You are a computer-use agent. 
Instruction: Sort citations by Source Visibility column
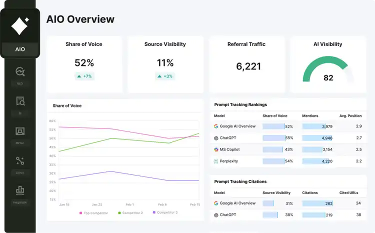pyautogui.click(x=276, y=193)
